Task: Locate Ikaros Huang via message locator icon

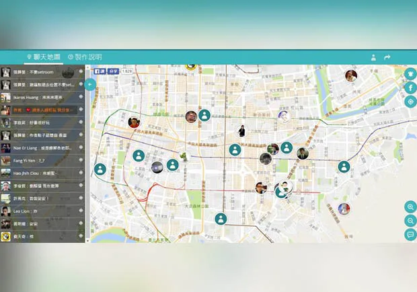Action: coord(81,97)
